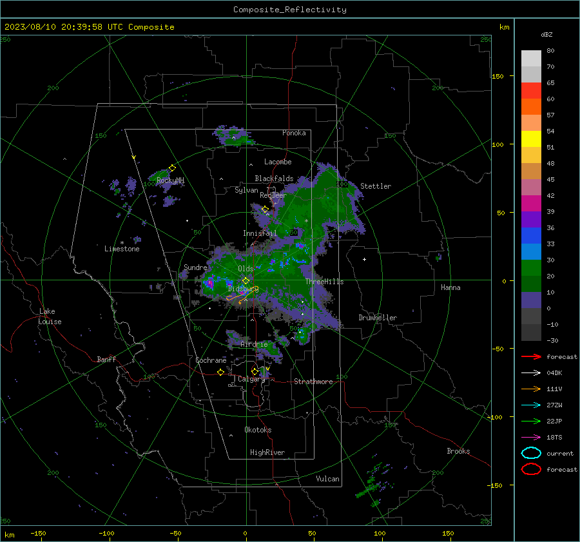Click the Lake Louise label
This screenshot has width=580, height=542.
pos(50,316)
